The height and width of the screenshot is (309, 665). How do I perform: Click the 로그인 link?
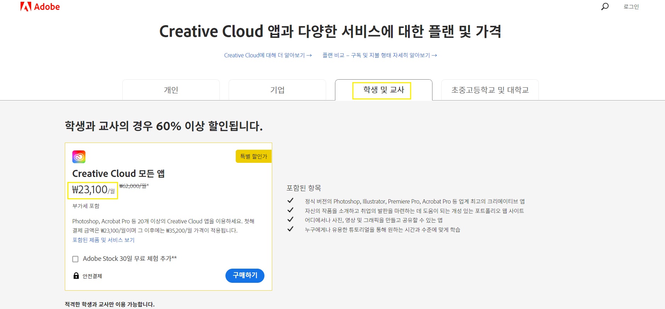631,7
